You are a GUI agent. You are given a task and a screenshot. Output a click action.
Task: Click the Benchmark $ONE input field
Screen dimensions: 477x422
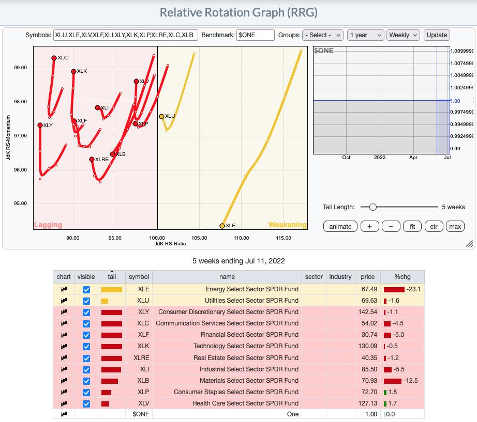(256, 35)
